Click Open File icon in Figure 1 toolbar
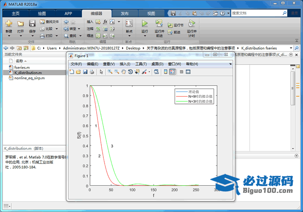The width and height of the screenshot is (303, 212). (x=78, y=72)
